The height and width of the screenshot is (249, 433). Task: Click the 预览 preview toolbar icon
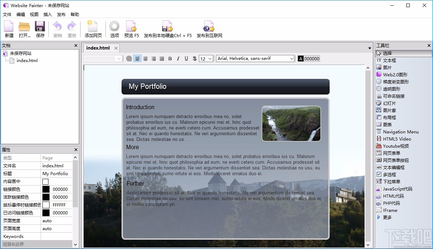pos(132,29)
